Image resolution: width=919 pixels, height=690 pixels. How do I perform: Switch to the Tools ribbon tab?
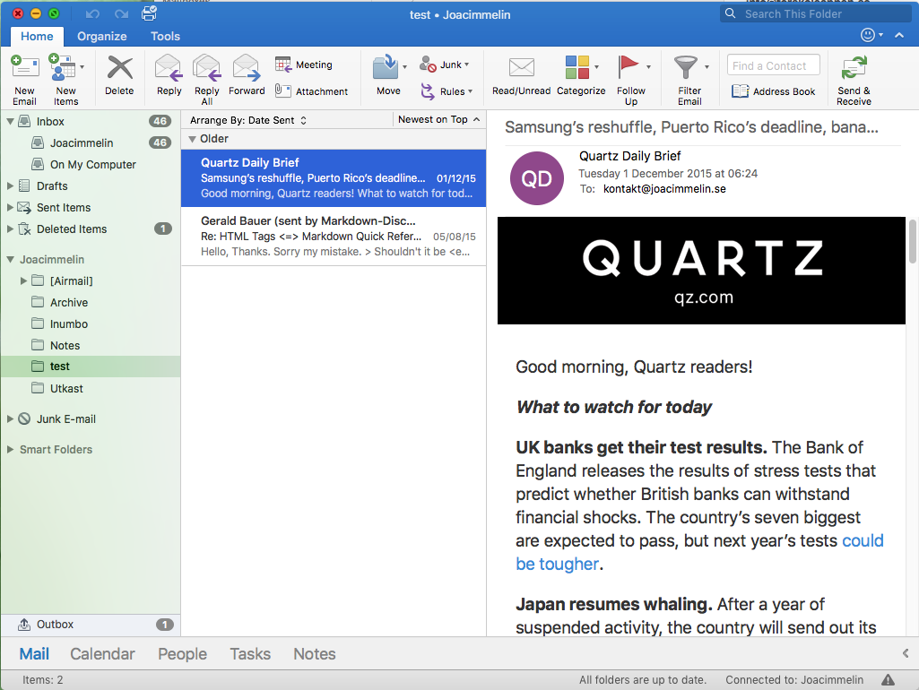coord(165,36)
